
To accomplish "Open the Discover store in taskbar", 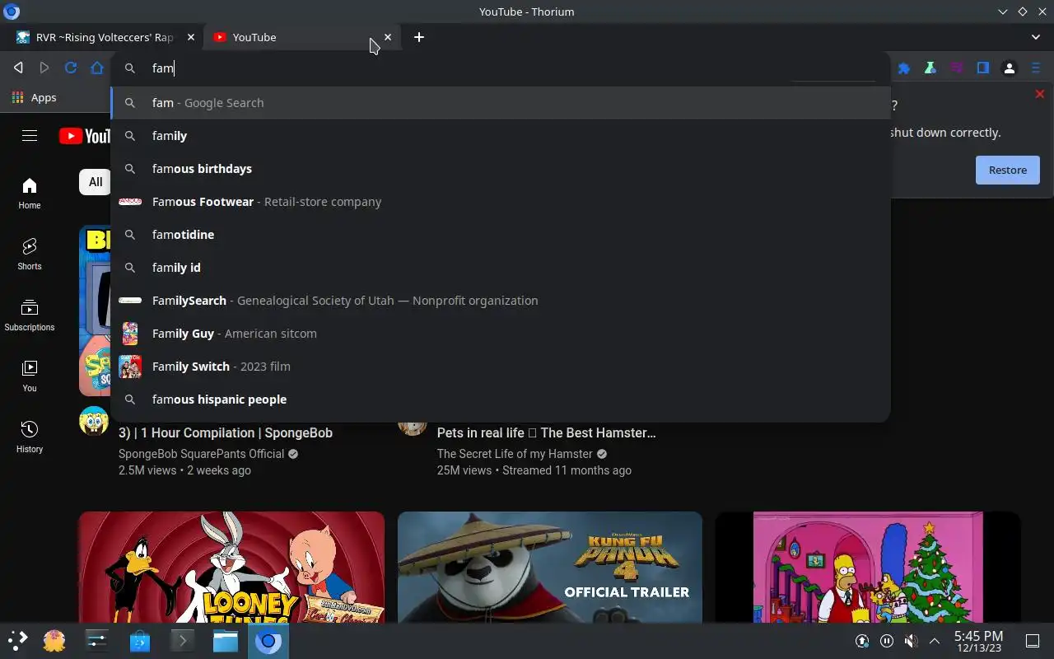I will (x=140, y=641).
